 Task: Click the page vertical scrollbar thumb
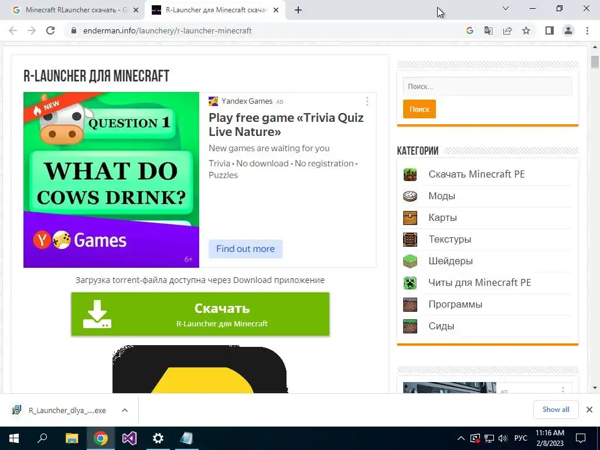(x=595, y=62)
